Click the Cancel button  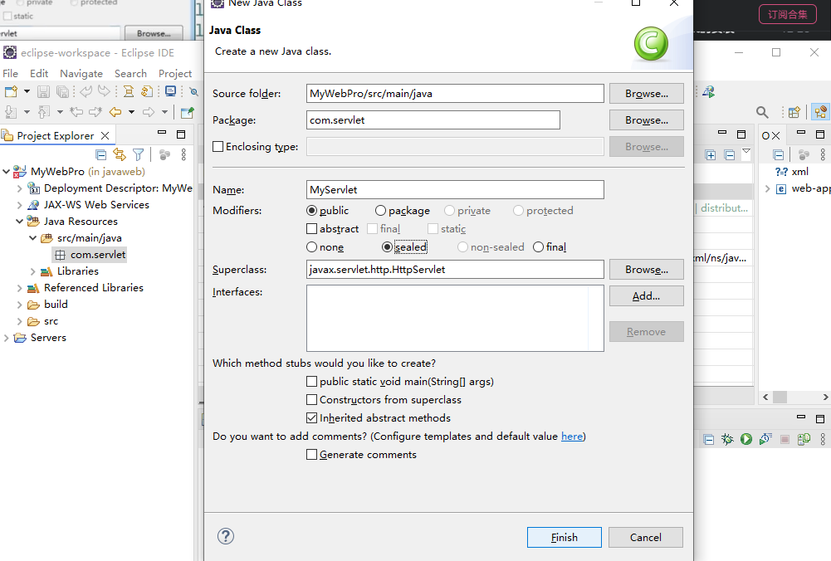[646, 537]
